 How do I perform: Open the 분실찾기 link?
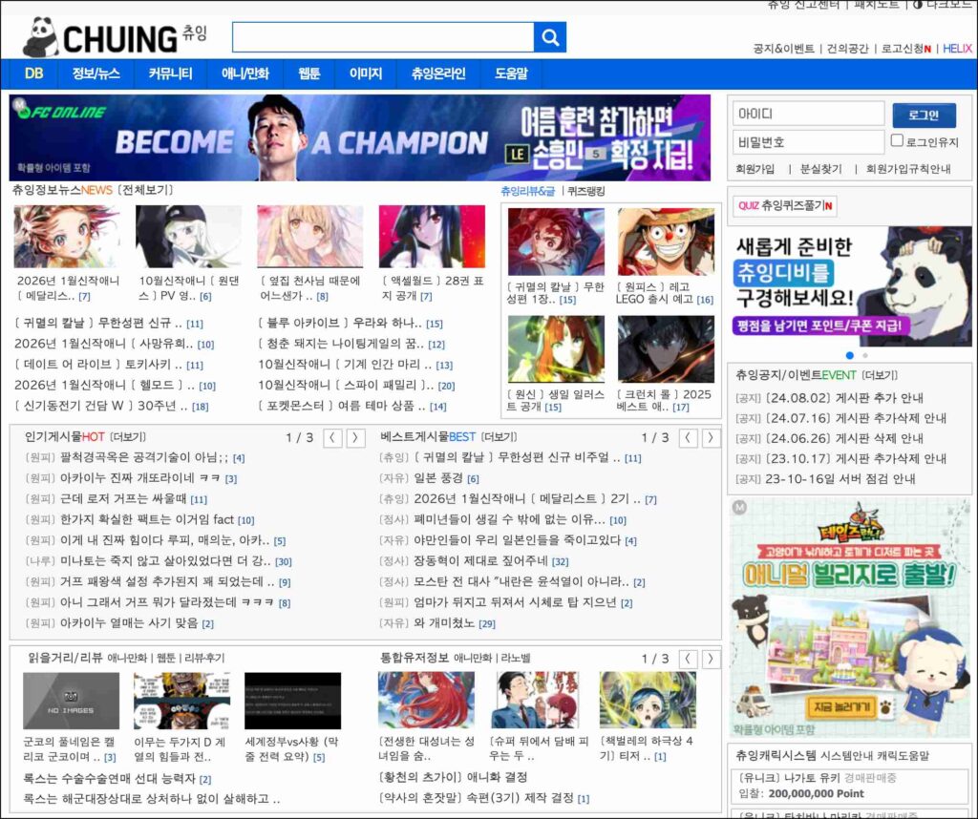[x=820, y=169]
